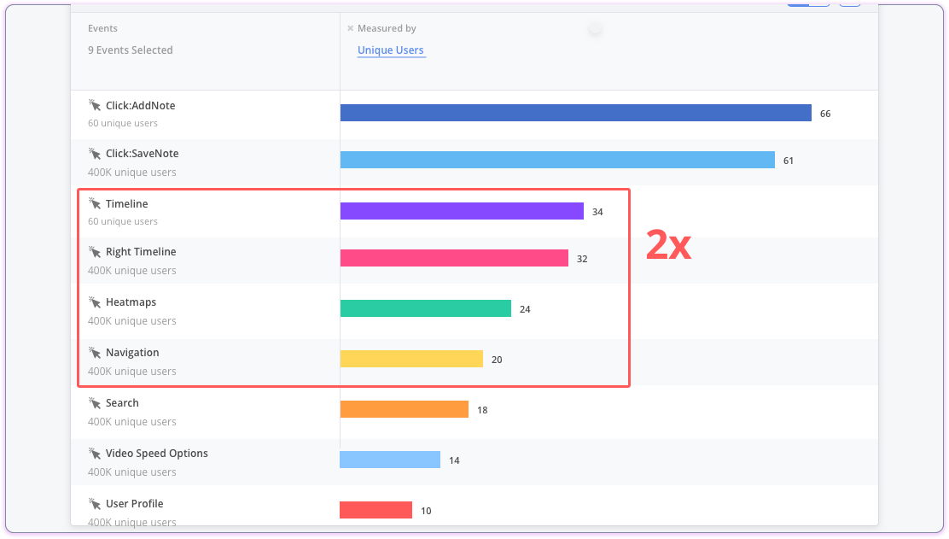Open the Unique Users measure link

click(390, 50)
